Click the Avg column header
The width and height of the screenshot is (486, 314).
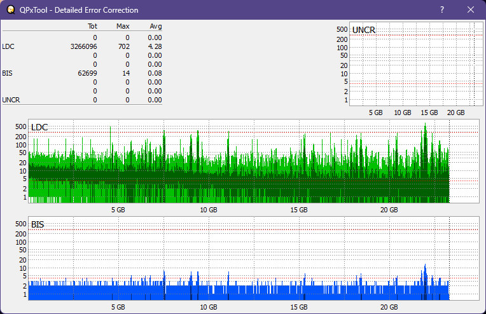pyautogui.click(x=156, y=26)
